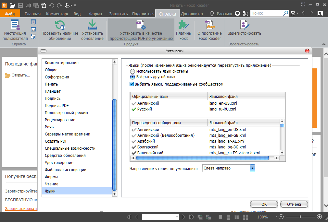The height and width of the screenshot is (222, 328).
Task: Select 'Русский' in official languages list
Action: (x=145, y=109)
